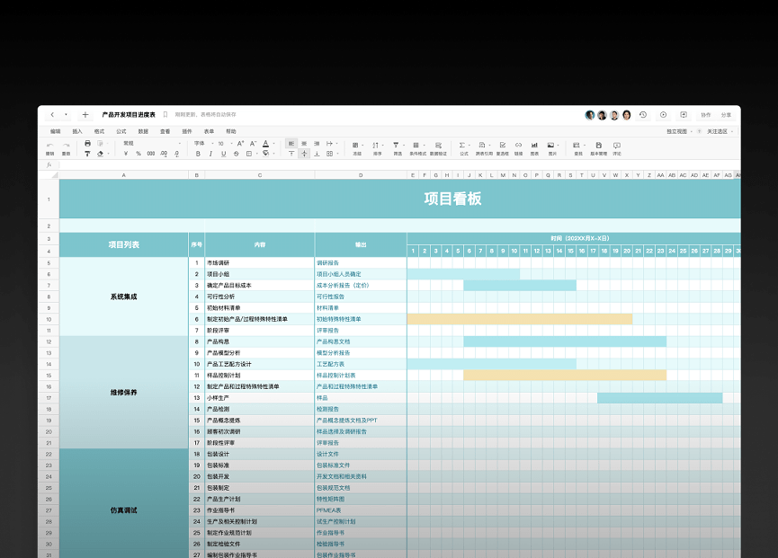Viewport: 778px width, 558px height.
Task: Click the 分享 share button
Action: pyautogui.click(x=726, y=114)
